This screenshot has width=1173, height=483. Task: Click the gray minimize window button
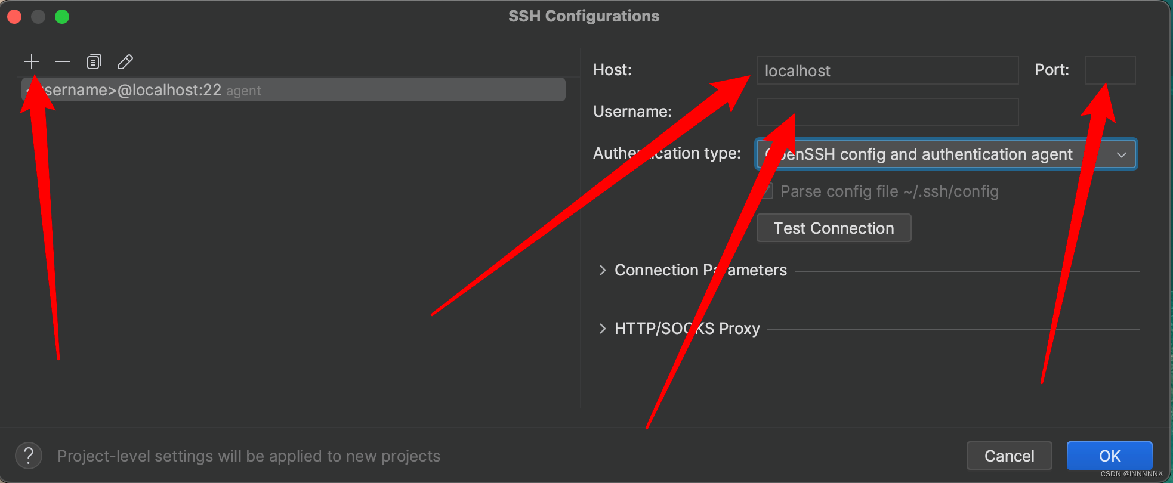point(38,17)
